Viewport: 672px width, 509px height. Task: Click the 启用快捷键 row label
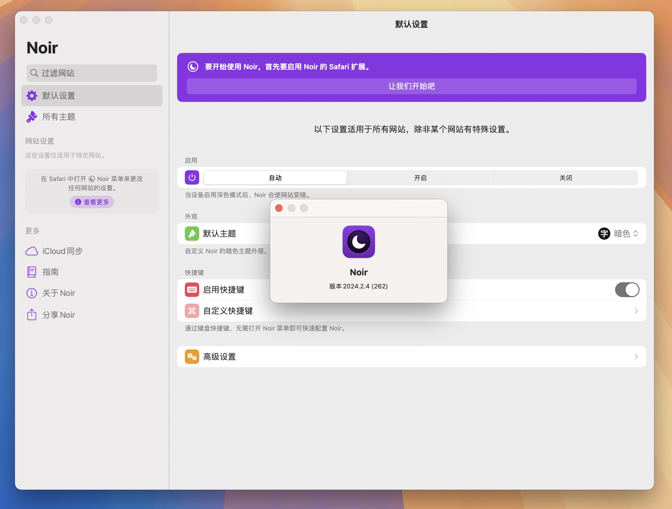click(224, 290)
